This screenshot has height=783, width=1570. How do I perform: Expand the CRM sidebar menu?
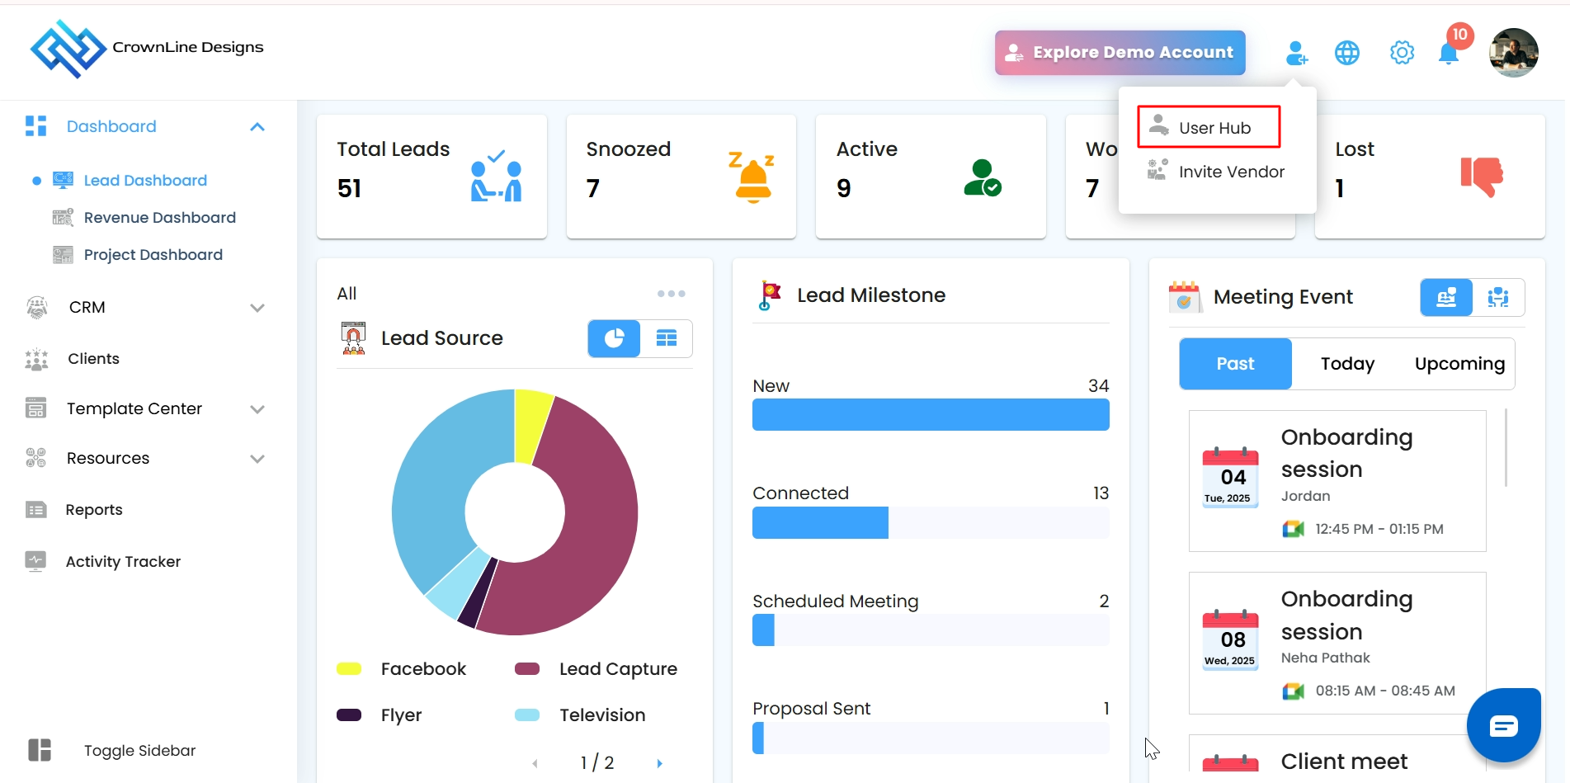[257, 308]
